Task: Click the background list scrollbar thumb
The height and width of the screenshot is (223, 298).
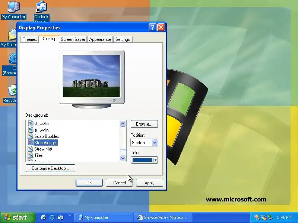Action: 123,150
